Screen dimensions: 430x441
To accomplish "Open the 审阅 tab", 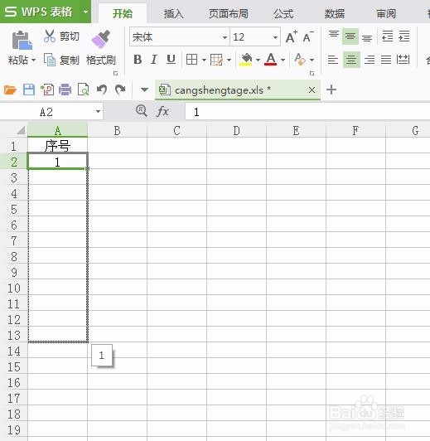I will (x=386, y=13).
